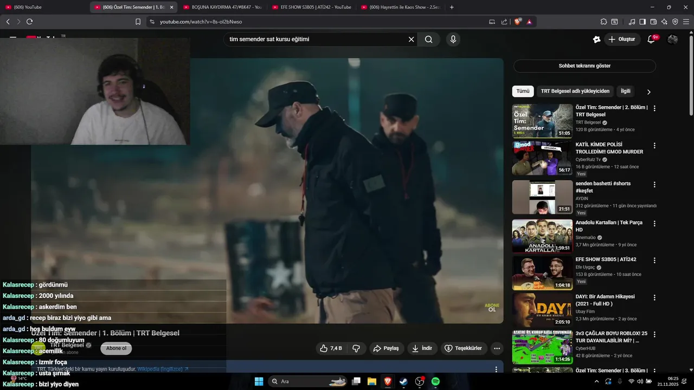Open the YouTube account avatar menu
The height and width of the screenshot is (390, 694).
pyautogui.click(x=672, y=39)
